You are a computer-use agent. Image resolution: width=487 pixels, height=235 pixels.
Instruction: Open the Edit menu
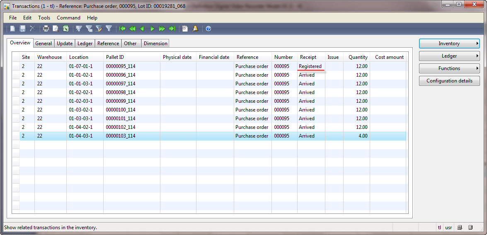point(27,18)
